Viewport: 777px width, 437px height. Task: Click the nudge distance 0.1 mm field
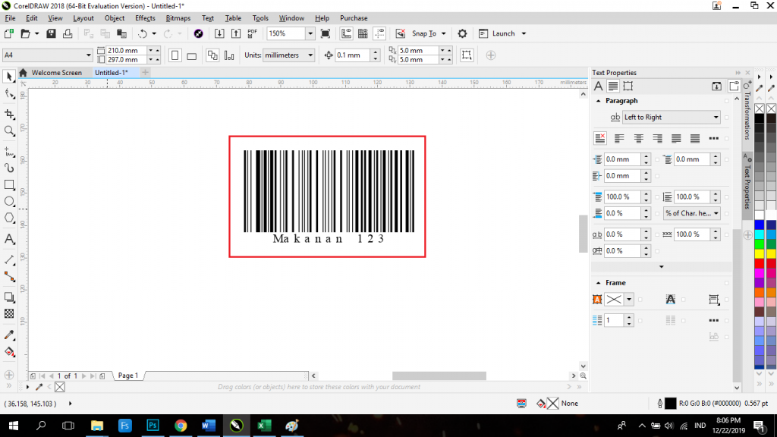tap(352, 55)
